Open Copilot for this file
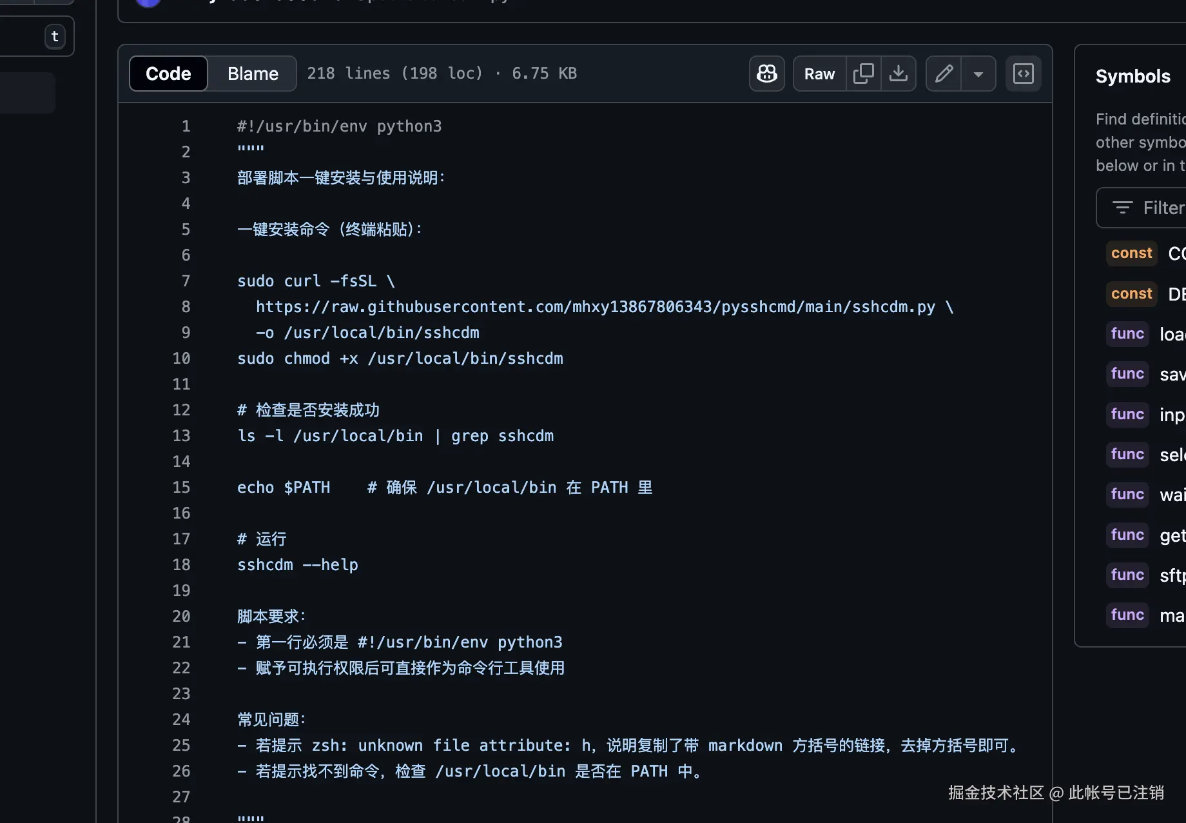1186x823 pixels. pyautogui.click(x=766, y=73)
